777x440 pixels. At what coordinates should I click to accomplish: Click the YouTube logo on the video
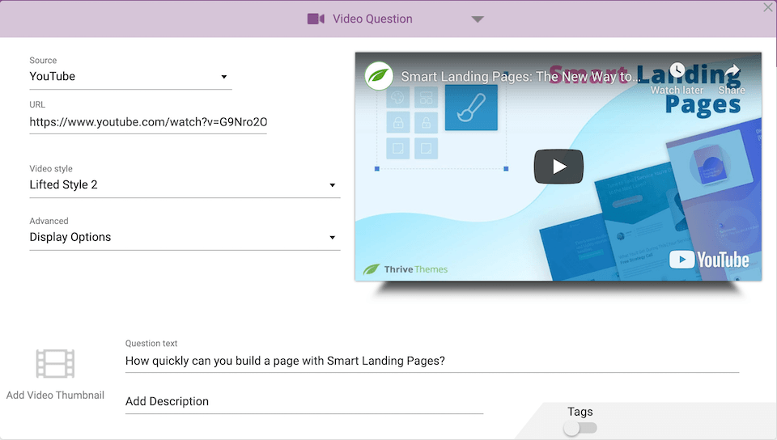[x=709, y=260]
